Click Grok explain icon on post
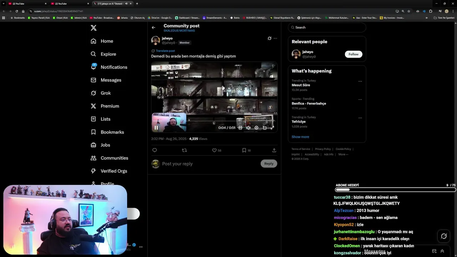The width and height of the screenshot is (457, 257). [270, 38]
